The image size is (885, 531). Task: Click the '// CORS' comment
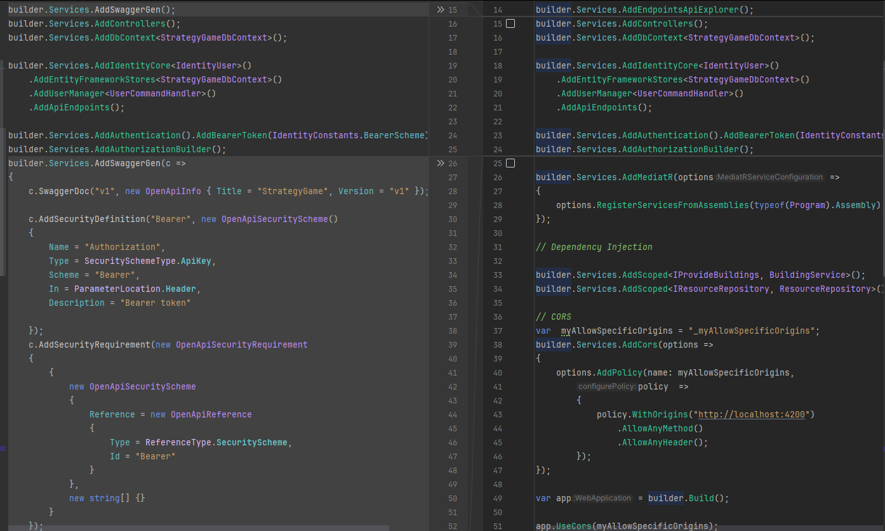(x=554, y=317)
